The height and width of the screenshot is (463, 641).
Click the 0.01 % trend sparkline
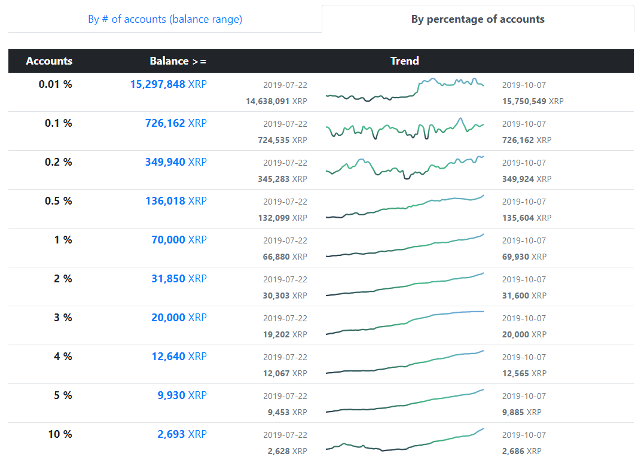pyautogui.click(x=405, y=91)
